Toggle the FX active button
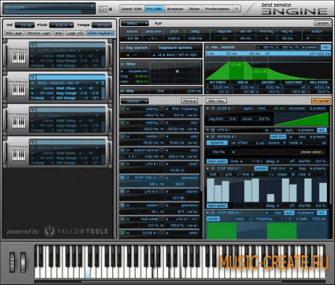 pyautogui.click(x=321, y=101)
